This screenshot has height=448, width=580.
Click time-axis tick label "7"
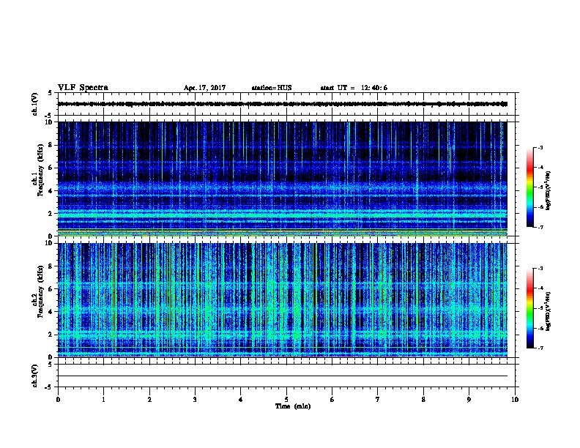point(378,399)
